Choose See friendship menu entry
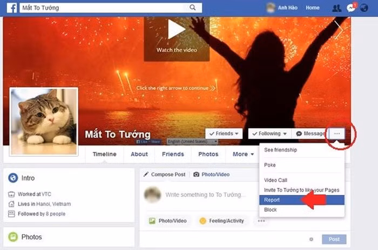378x250 pixels. click(280, 150)
